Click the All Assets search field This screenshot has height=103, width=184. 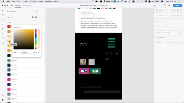point(22,11)
